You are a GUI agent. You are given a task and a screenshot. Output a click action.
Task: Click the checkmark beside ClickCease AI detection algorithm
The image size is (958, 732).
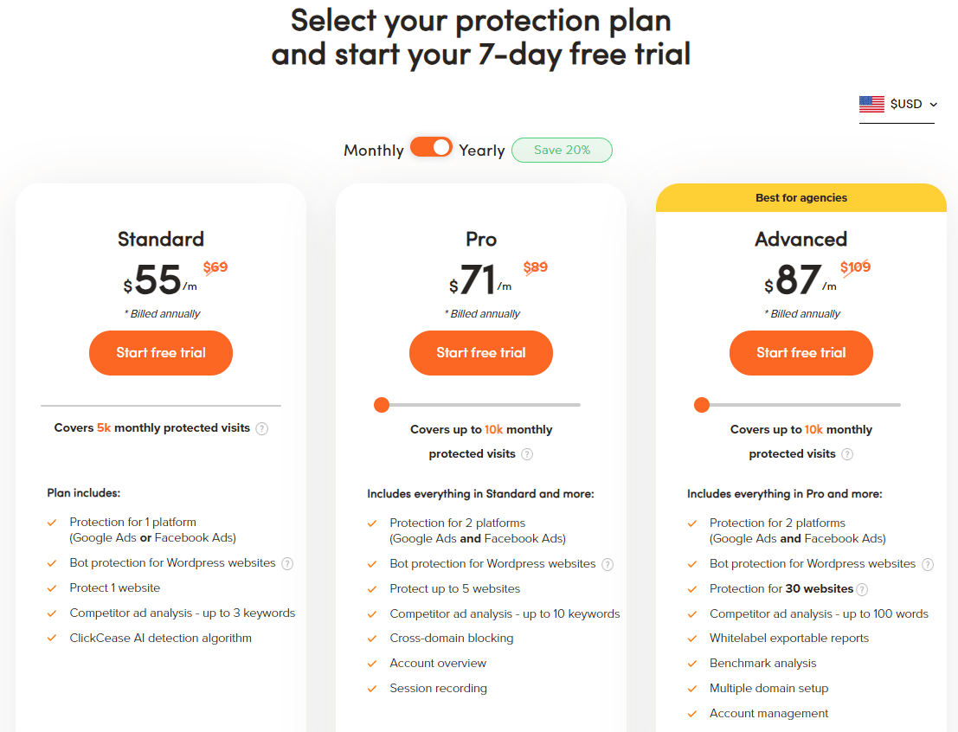pos(51,638)
